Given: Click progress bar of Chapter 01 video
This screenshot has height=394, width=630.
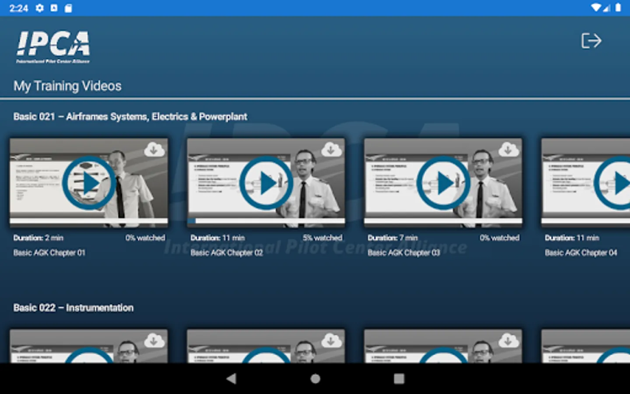Looking at the screenshot, I should (89, 221).
